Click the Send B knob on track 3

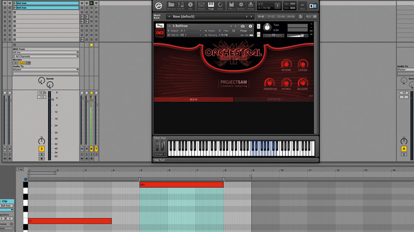(x=50, y=85)
